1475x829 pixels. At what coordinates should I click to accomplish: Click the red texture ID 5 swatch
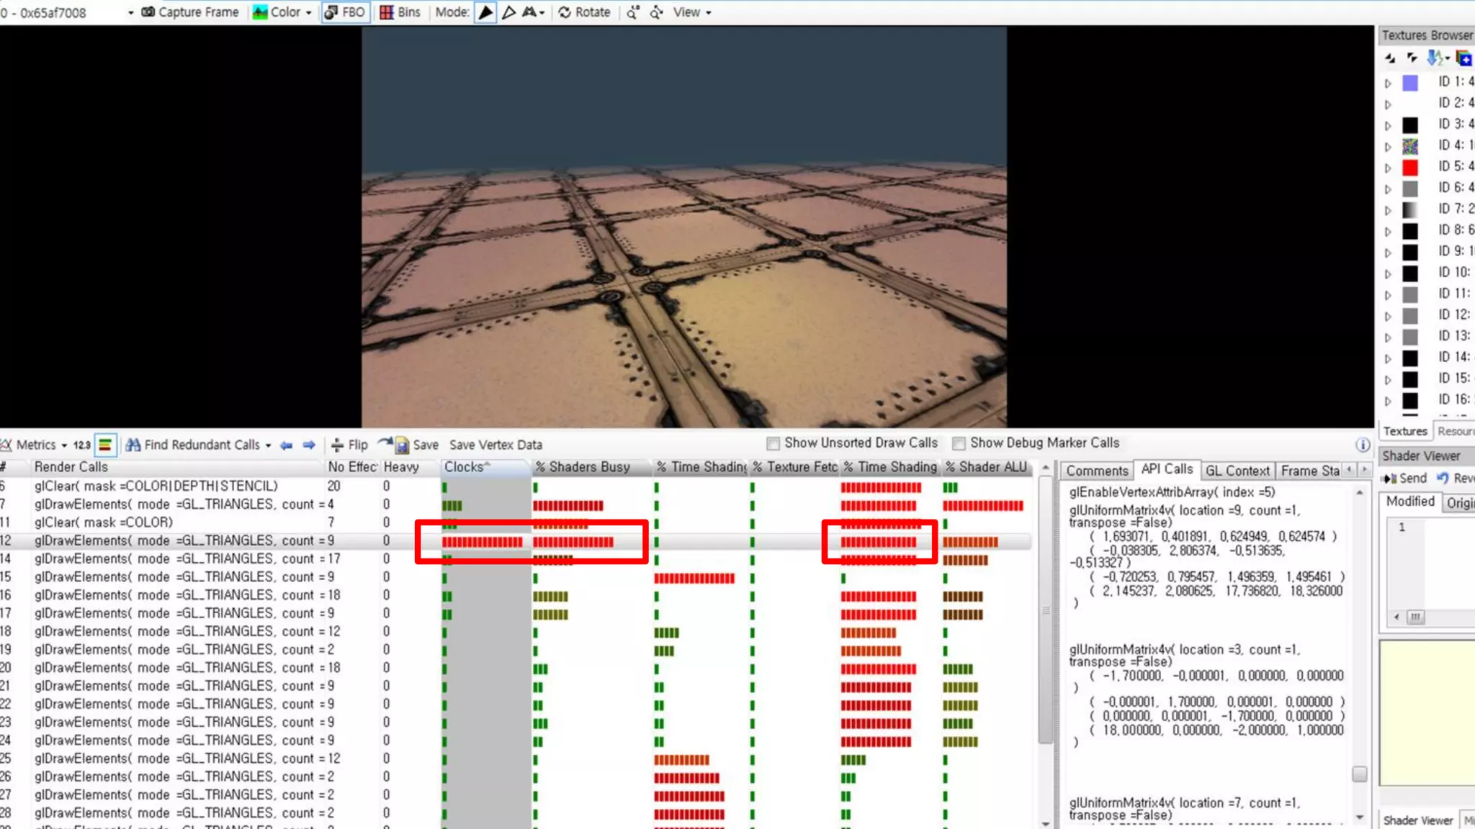1409,168
